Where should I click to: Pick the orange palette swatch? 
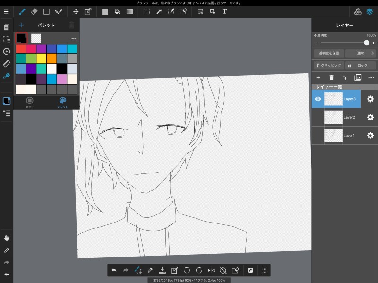(x=52, y=59)
